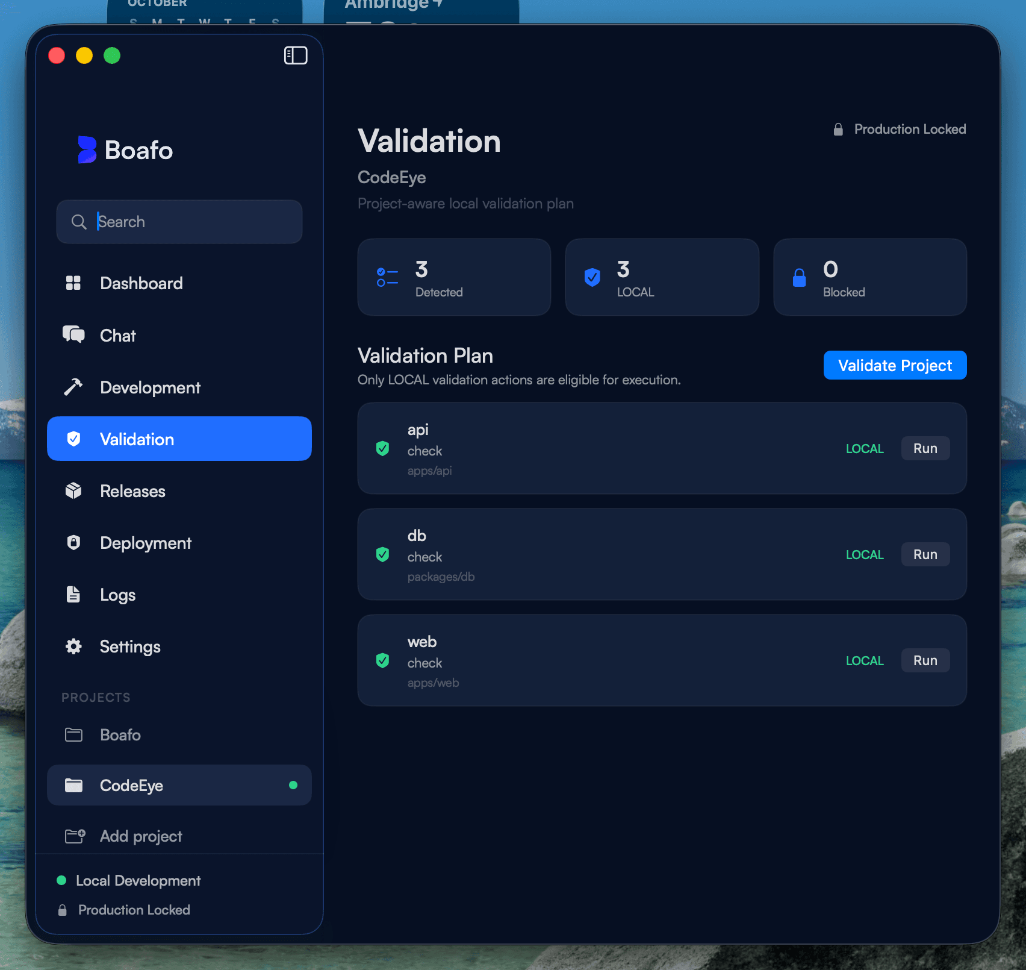Open the Development section
Screen dimensions: 1026x970
179,387
